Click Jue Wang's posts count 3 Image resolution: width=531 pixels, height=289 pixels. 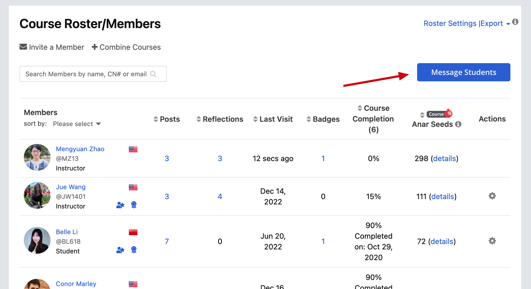click(x=167, y=196)
